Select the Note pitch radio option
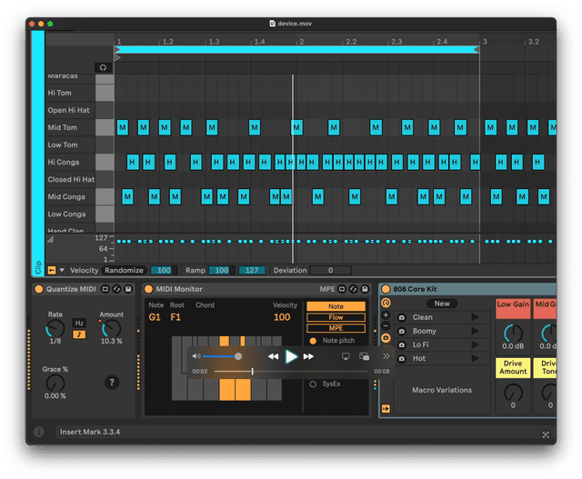 313,341
